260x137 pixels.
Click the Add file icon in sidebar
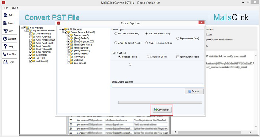6,15
